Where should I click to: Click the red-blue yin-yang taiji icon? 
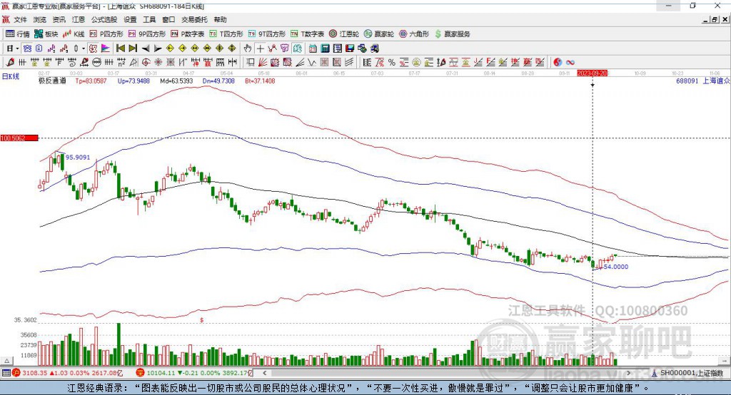(558, 62)
